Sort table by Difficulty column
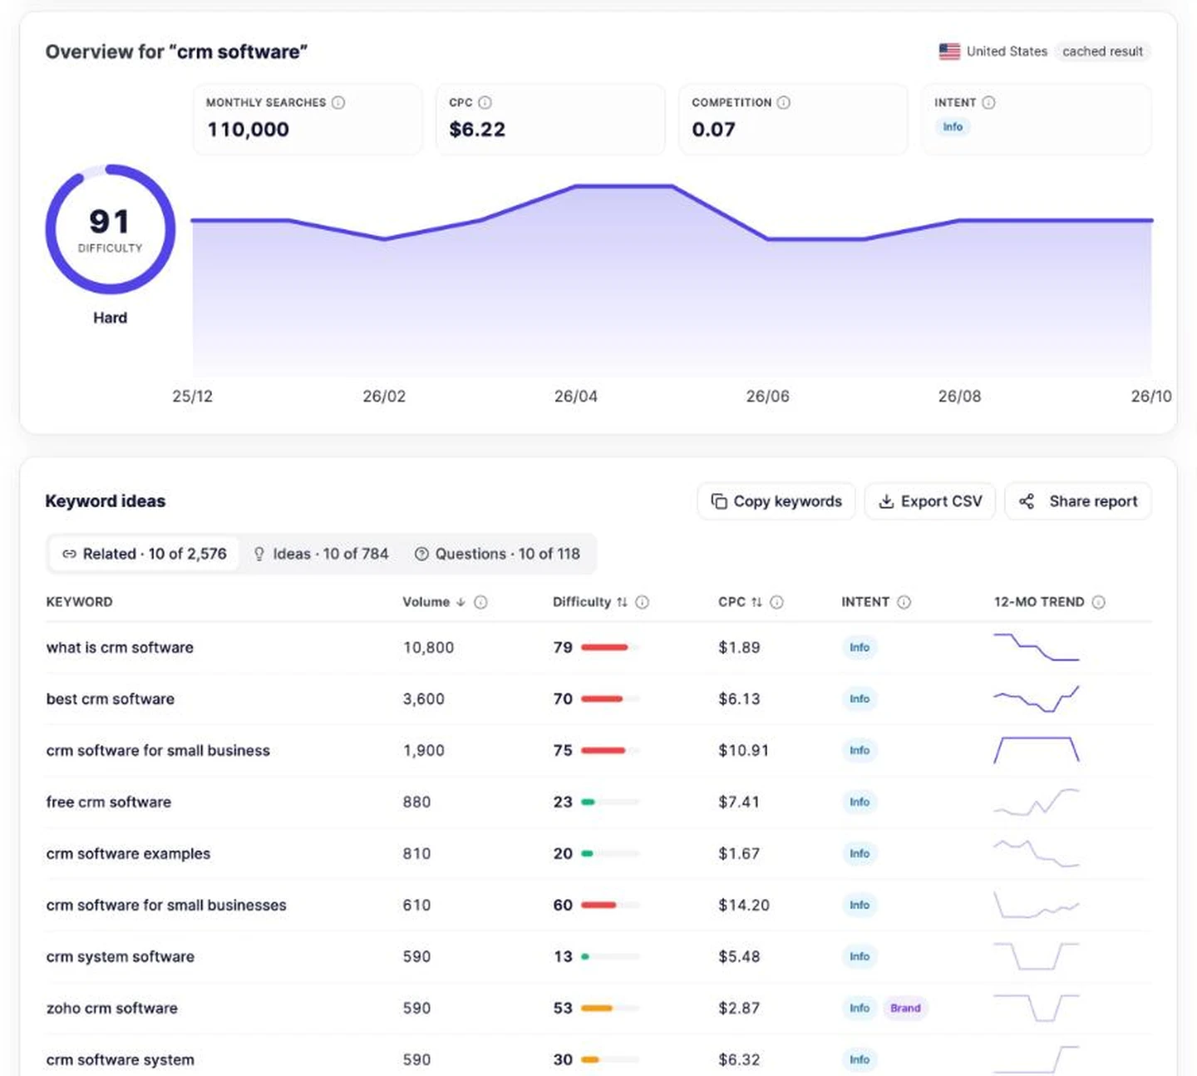Image resolution: width=1197 pixels, height=1076 pixels. pyautogui.click(x=590, y=602)
